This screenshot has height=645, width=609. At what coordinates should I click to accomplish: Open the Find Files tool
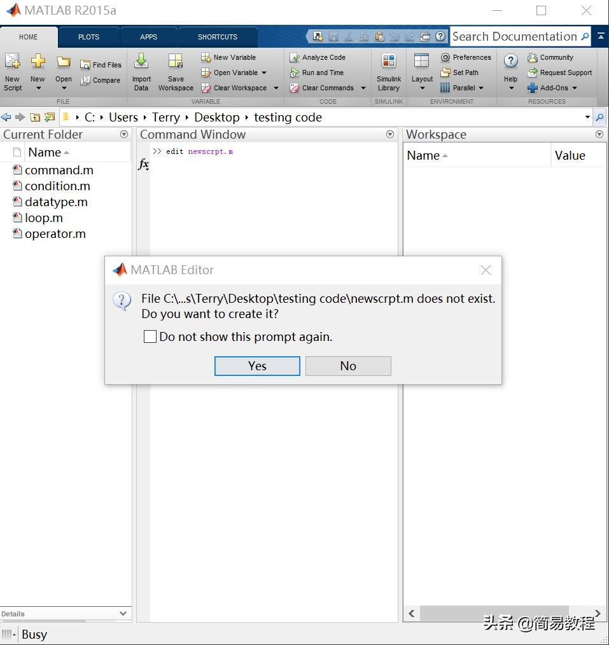[101, 65]
